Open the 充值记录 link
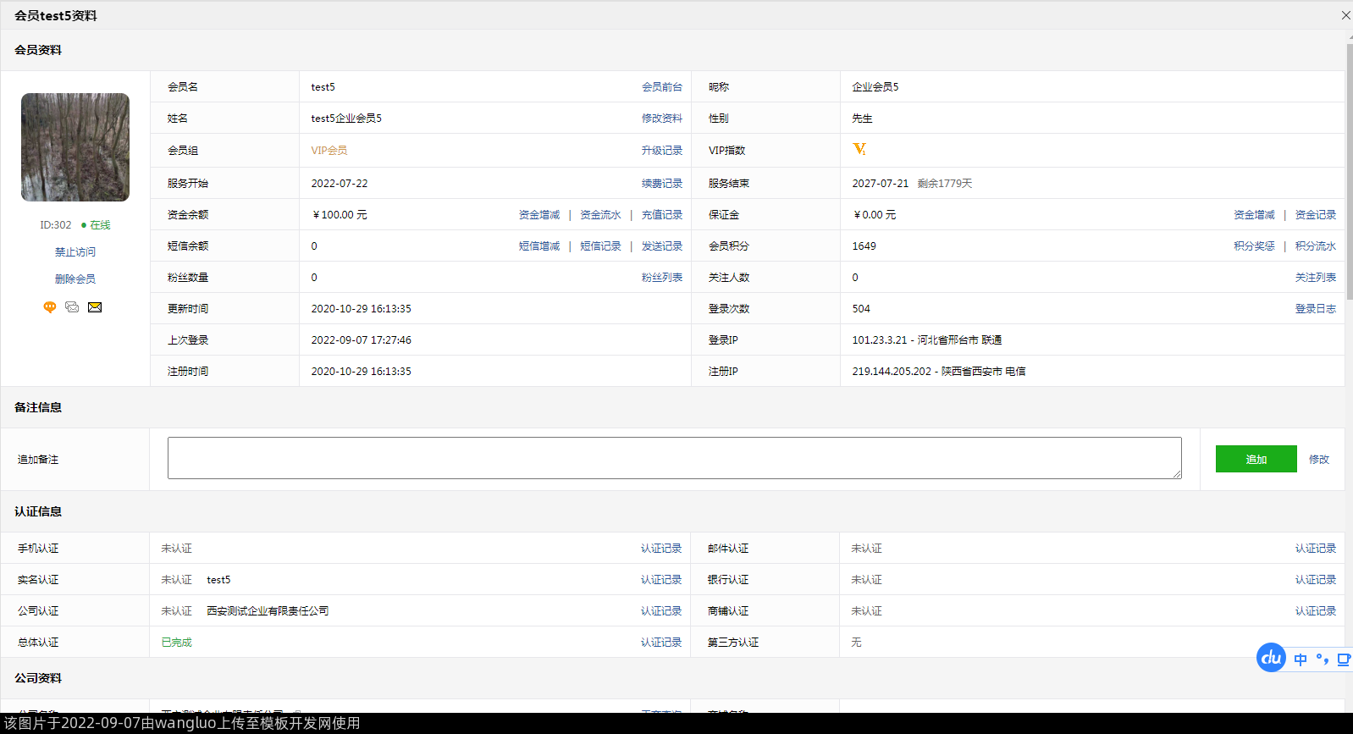Image resolution: width=1353 pixels, height=734 pixels. click(661, 215)
